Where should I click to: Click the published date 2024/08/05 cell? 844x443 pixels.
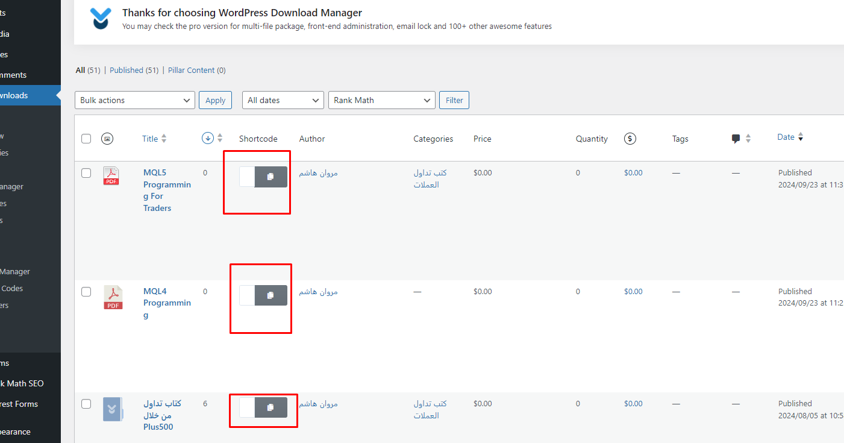(811, 410)
